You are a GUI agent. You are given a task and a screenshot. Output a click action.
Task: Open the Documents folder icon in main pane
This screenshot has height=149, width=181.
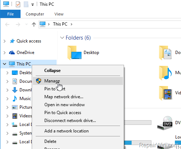coord(165,53)
